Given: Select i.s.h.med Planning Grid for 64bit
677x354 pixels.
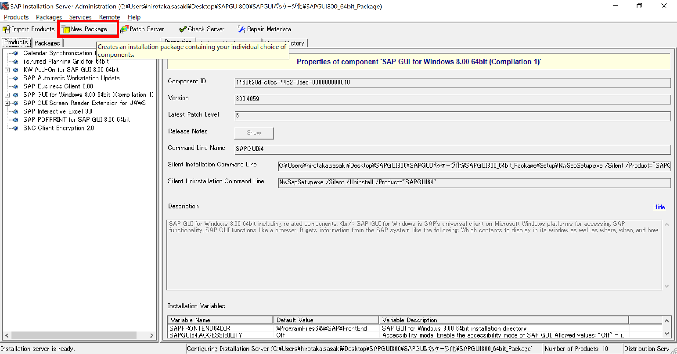Looking at the screenshot, I should pyautogui.click(x=66, y=61).
